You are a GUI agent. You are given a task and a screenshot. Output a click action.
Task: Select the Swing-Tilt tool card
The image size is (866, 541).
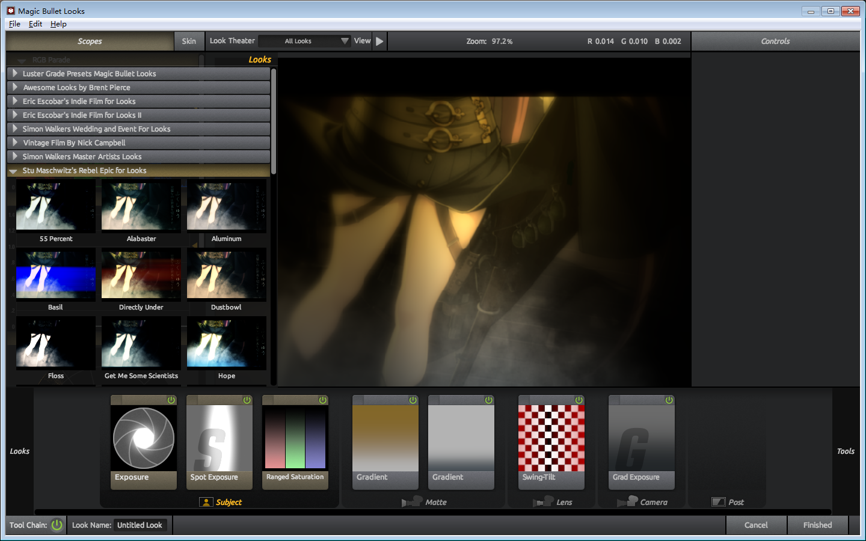point(551,442)
